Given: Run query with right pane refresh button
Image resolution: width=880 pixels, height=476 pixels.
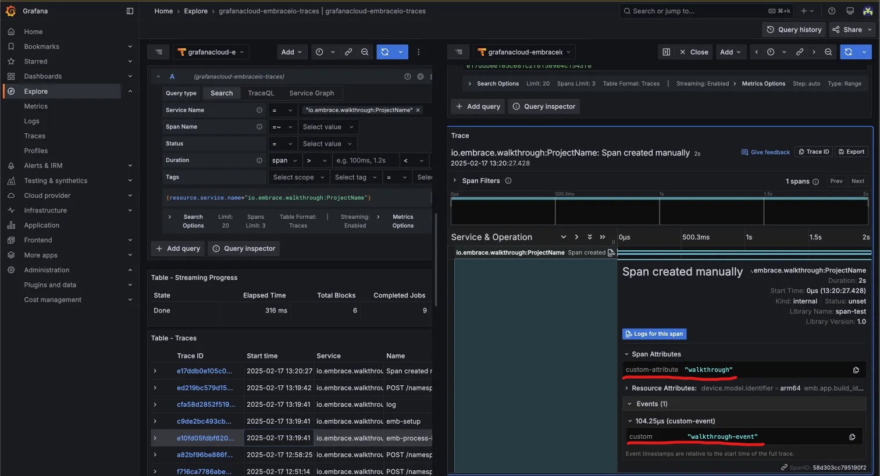Looking at the screenshot, I should (x=849, y=52).
